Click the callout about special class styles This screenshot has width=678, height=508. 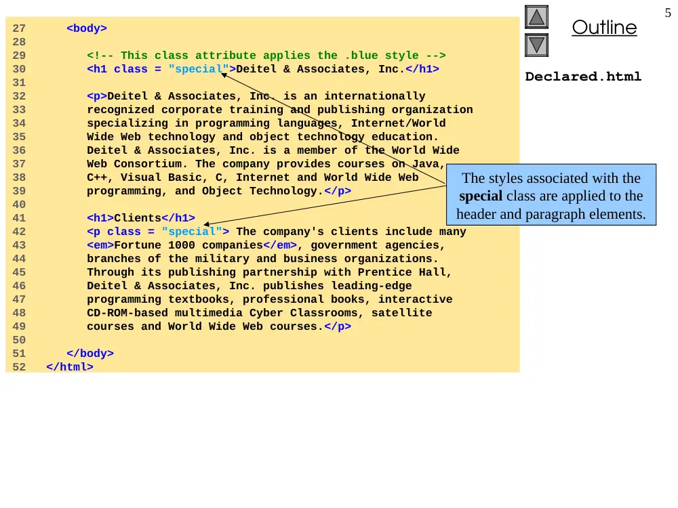551,194
